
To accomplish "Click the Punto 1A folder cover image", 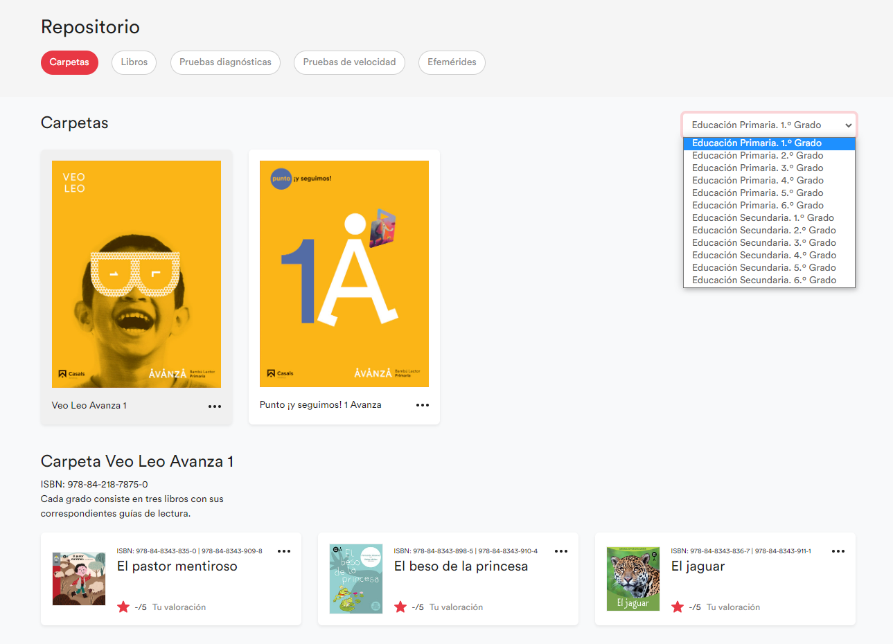I will (344, 274).
